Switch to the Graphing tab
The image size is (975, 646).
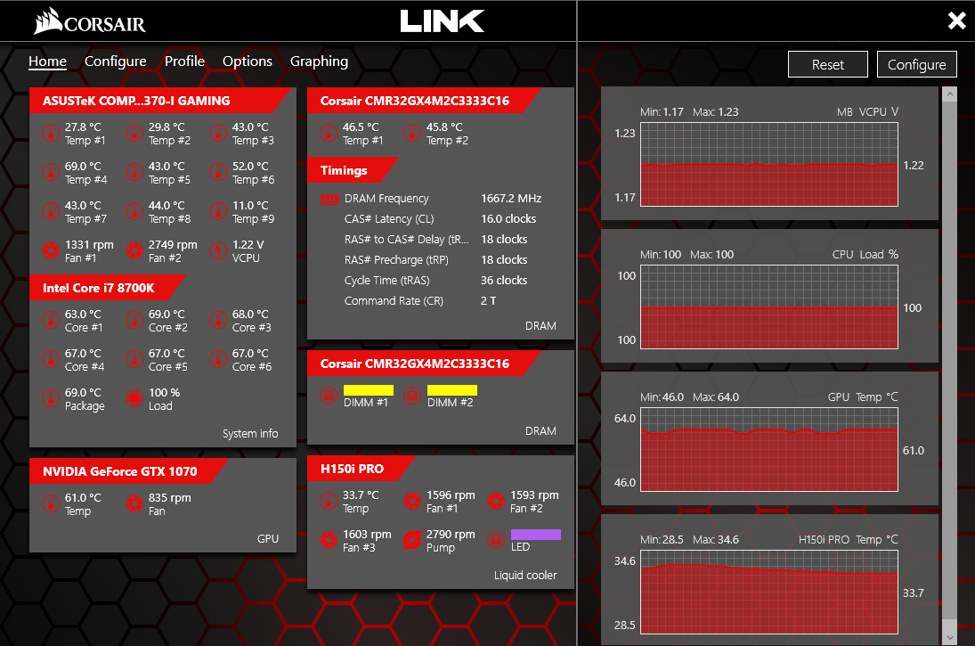click(319, 61)
